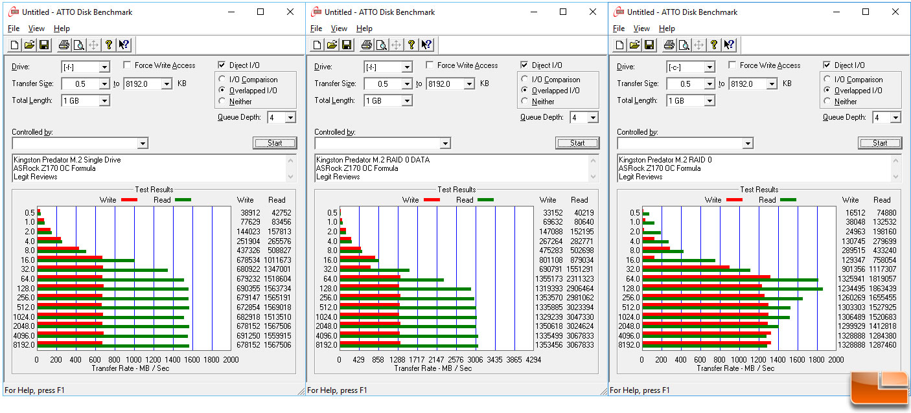Click Print icon in drive [-c-] window
The image size is (911, 413).
coord(669,45)
